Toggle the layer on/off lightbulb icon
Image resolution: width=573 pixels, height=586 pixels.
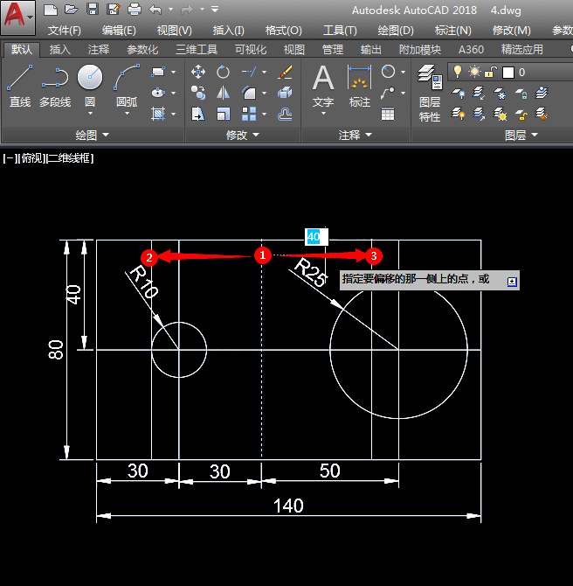457,72
